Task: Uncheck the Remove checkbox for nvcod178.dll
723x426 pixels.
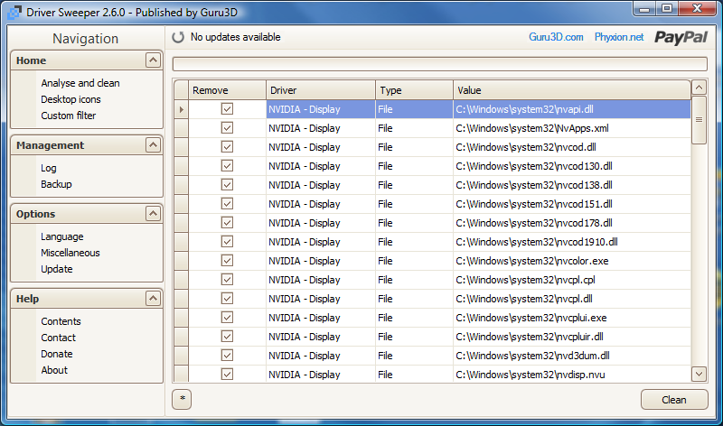Action: coord(227,223)
